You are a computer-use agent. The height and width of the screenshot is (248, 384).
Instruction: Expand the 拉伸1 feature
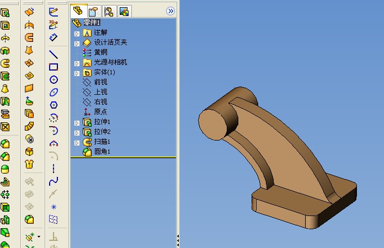click(77, 123)
